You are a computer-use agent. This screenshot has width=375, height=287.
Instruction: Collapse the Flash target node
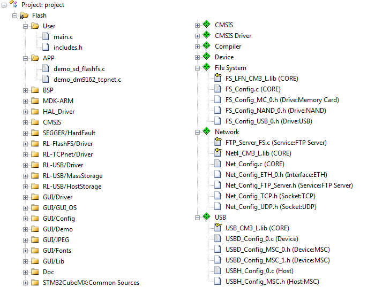coord(15,15)
